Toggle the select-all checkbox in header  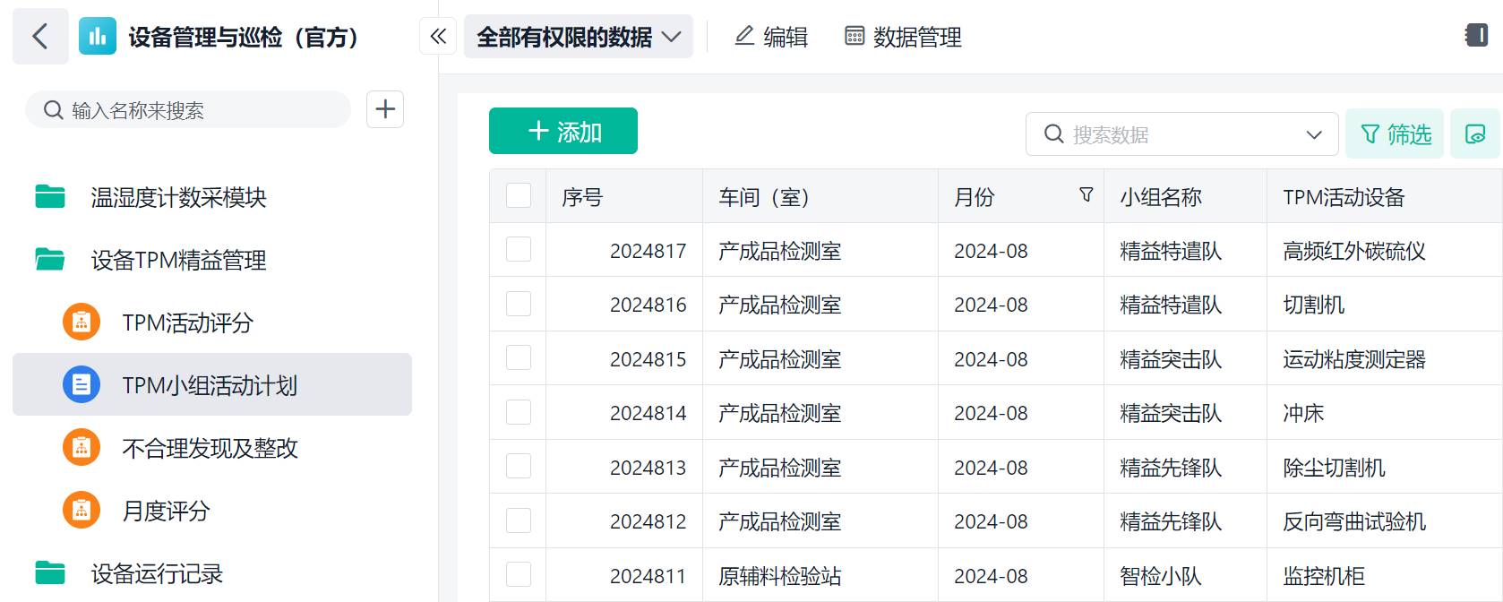(519, 195)
